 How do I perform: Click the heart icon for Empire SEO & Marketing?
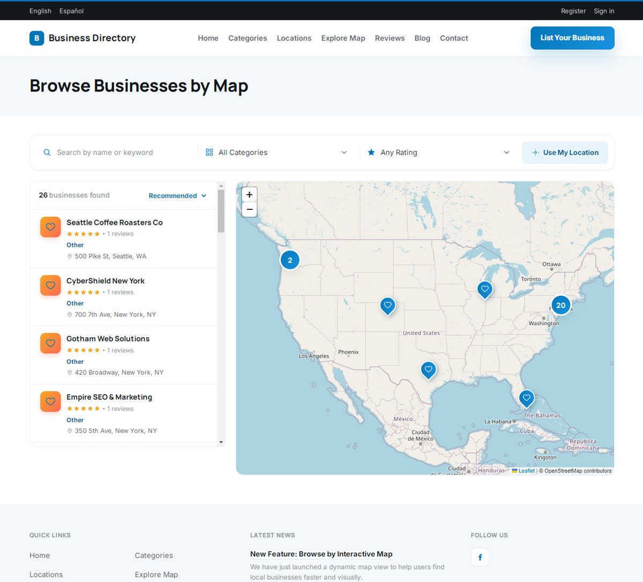(50, 402)
